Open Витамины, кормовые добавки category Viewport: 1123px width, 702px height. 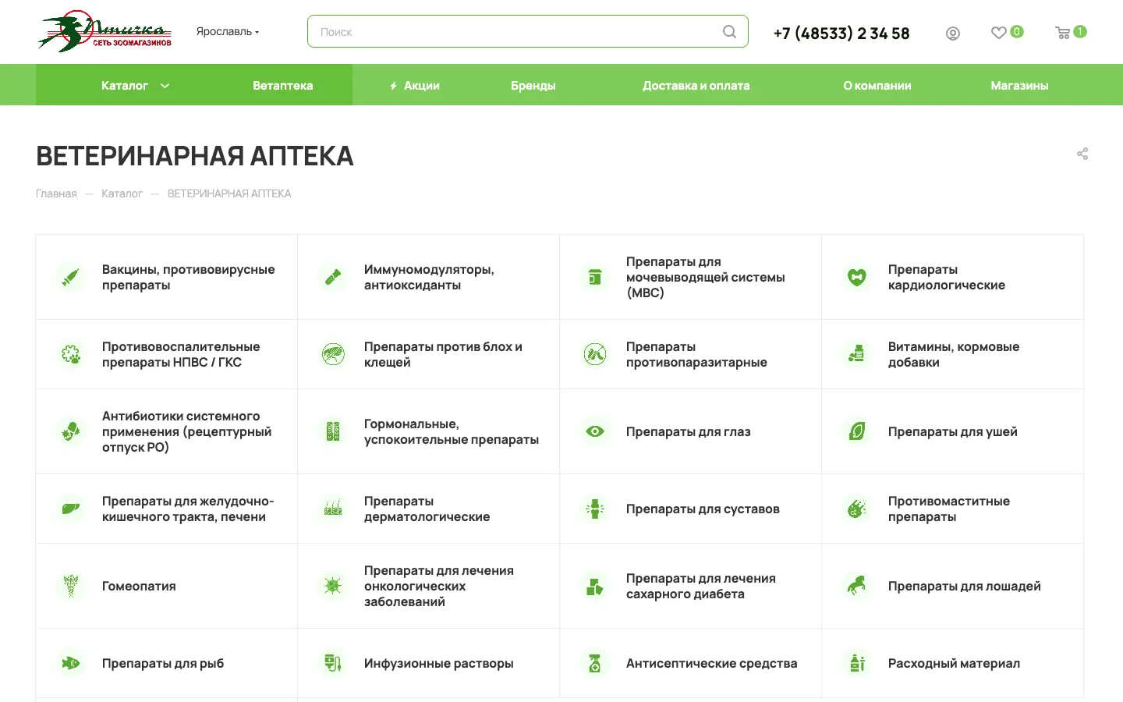point(953,354)
